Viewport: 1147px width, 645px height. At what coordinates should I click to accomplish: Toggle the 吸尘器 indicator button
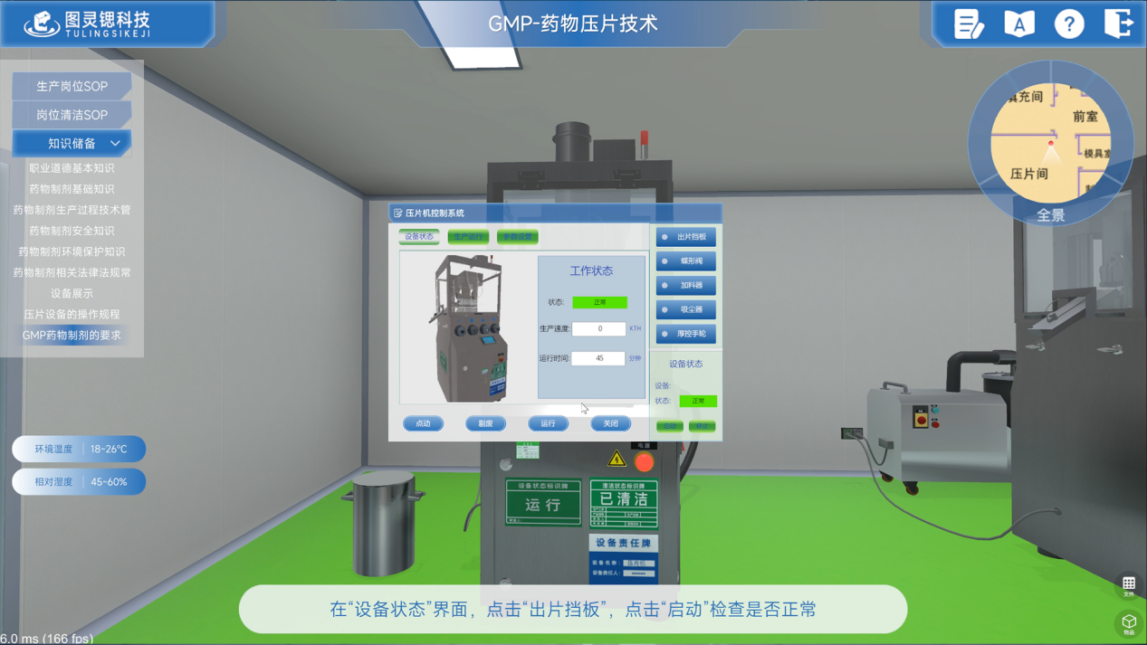(685, 309)
